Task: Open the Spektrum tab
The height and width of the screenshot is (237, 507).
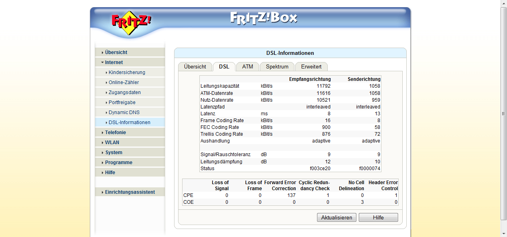Action: click(x=277, y=67)
